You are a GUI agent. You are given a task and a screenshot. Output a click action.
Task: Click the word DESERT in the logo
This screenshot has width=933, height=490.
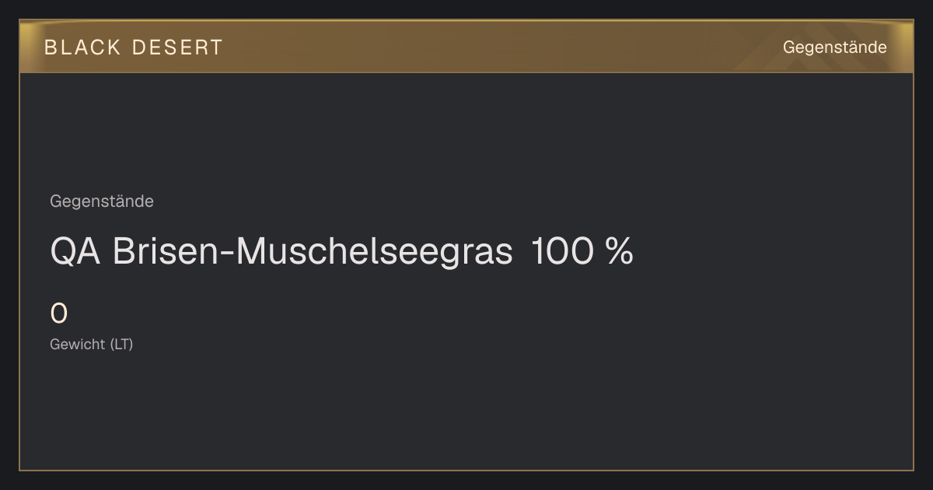pyautogui.click(x=177, y=47)
